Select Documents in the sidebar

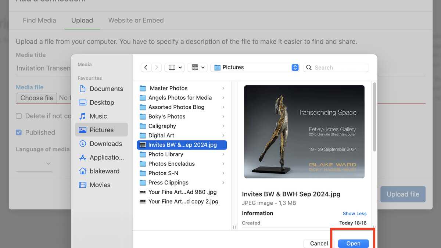tap(101, 89)
